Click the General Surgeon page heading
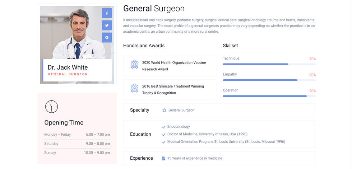The height and width of the screenshot is (169, 352). pyautogui.click(x=154, y=9)
